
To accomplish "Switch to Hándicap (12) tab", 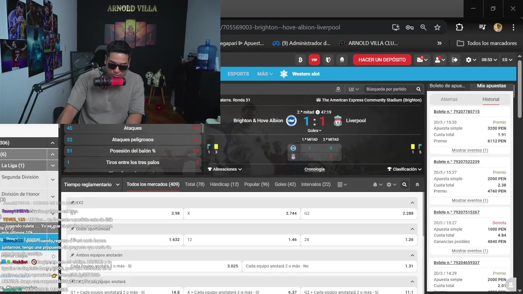I will (224, 185).
